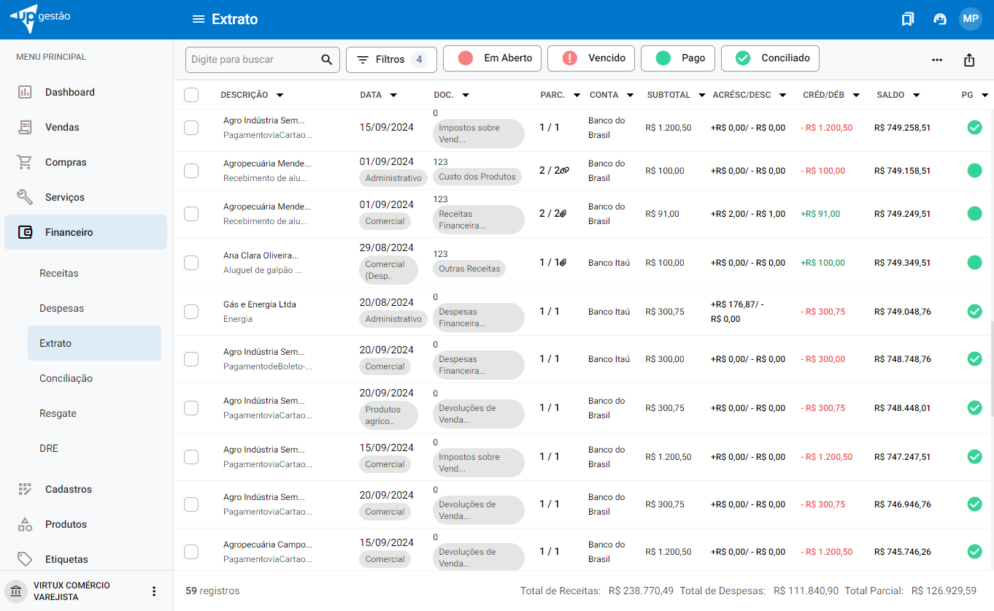Select the Ana Clara Oliveira row checkbox

191,263
